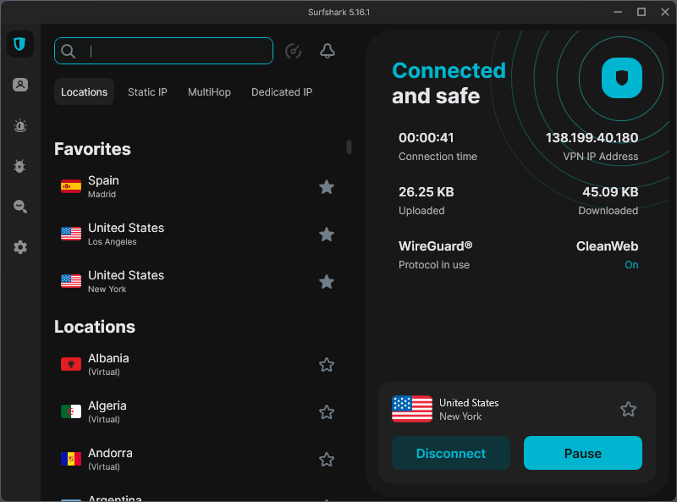
Task: Select United States New York favorite
Action: pos(198,282)
